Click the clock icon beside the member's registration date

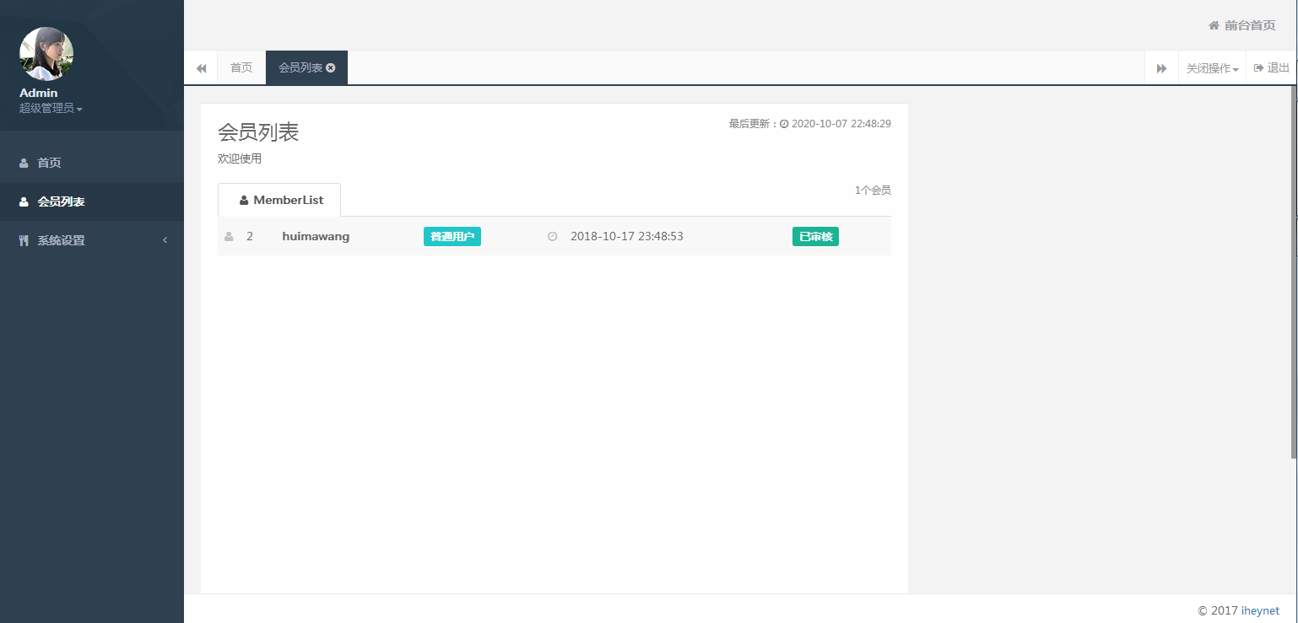pyautogui.click(x=552, y=236)
